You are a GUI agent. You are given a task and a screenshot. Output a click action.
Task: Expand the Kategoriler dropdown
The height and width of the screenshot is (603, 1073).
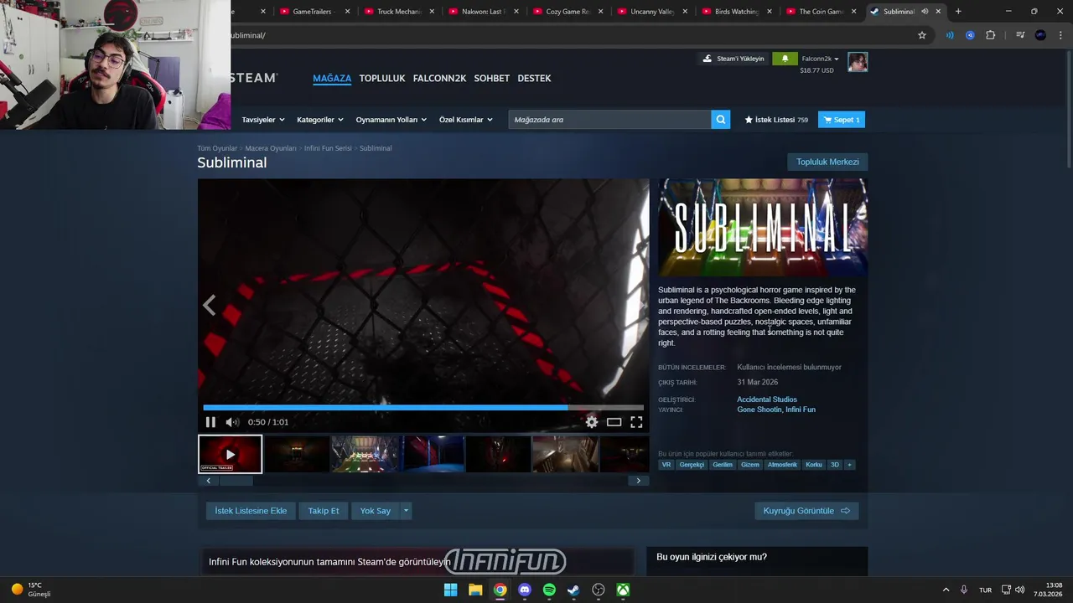320,120
